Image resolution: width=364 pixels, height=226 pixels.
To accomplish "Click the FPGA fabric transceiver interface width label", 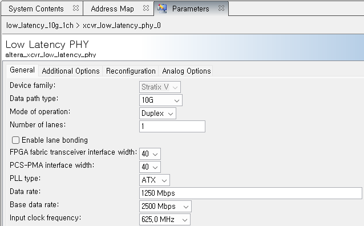I will coord(74,152).
